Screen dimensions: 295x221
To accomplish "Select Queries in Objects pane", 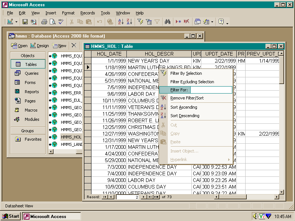I will coord(28,73).
